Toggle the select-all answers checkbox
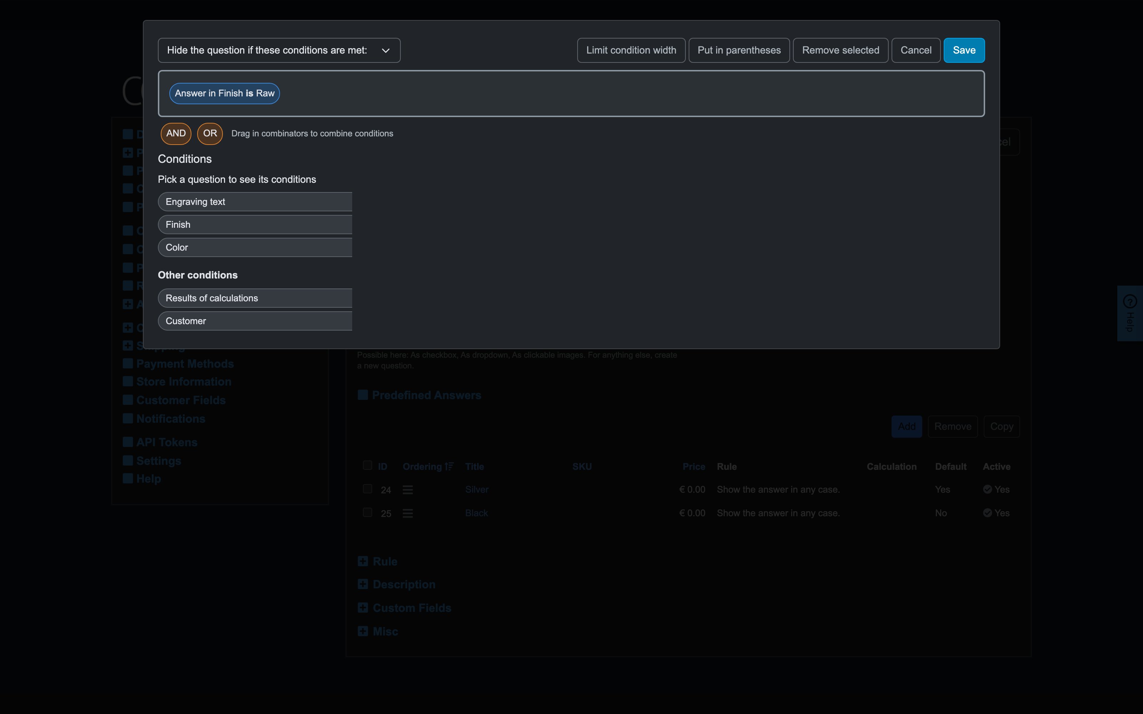This screenshot has width=1143, height=714. pos(367,465)
